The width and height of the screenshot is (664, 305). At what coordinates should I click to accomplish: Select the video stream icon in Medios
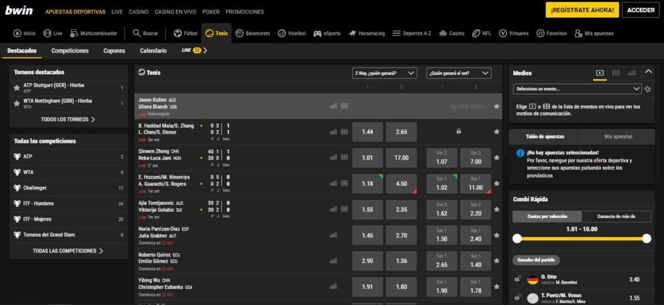[600, 73]
